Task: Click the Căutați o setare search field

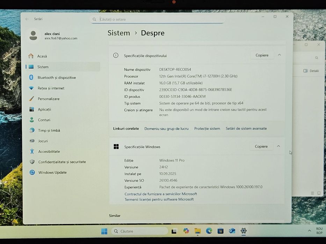Action: pos(157,19)
